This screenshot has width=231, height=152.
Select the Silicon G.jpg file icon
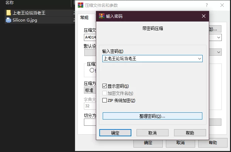(9, 20)
